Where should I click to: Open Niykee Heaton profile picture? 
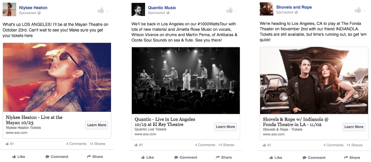pos(10,9)
